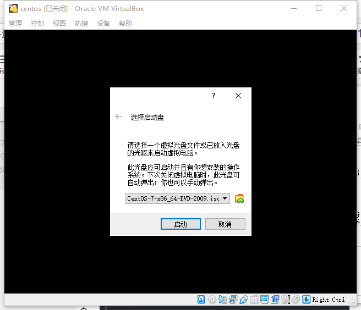This screenshot has width=361, height=310.
Task: Open the 视图 menu
Action: [59, 23]
